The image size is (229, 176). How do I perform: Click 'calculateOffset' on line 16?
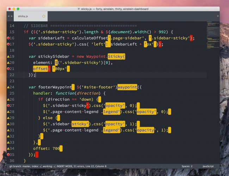click(x=90, y=38)
